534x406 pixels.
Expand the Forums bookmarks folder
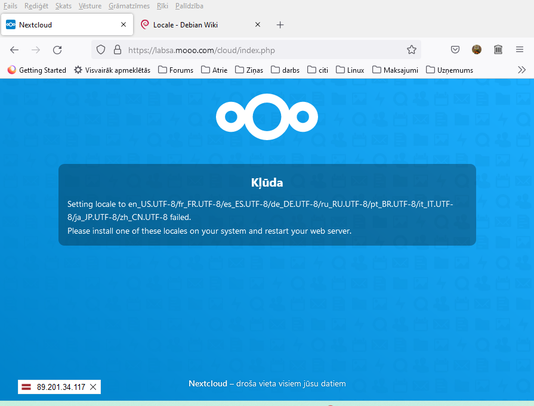[175, 70]
